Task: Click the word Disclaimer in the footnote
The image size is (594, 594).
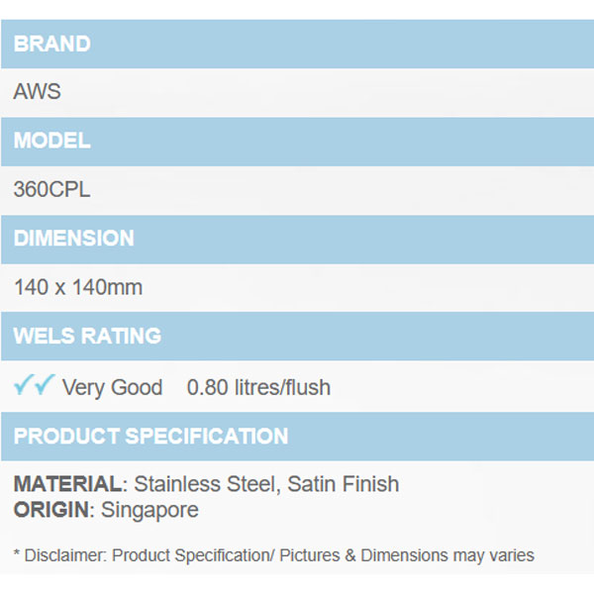Action: click(x=62, y=555)
